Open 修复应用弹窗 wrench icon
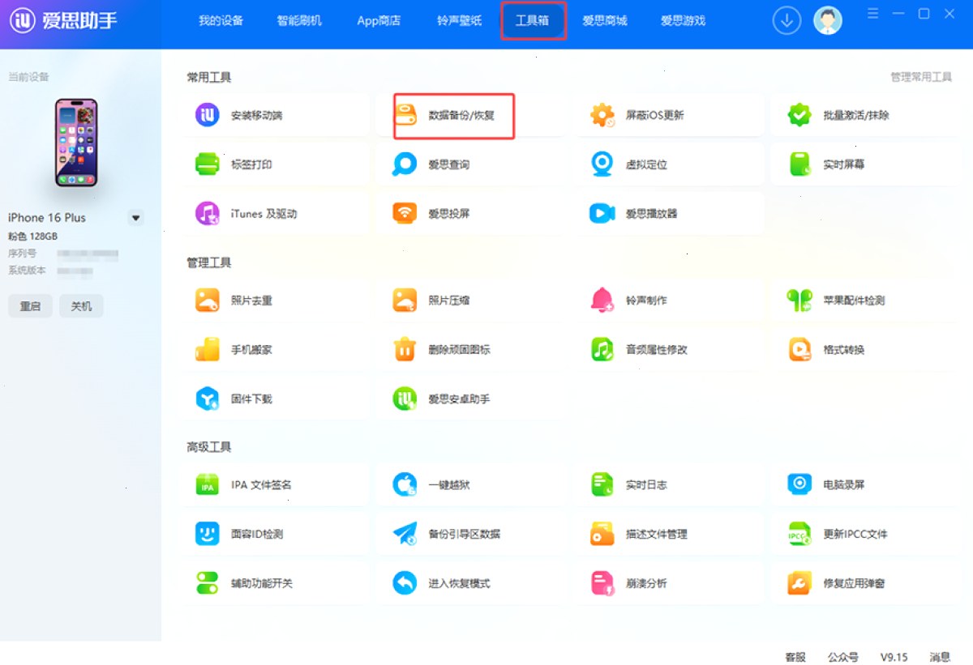Image resolution: width=973 pixels, height=665 pixels. [799, 584]
